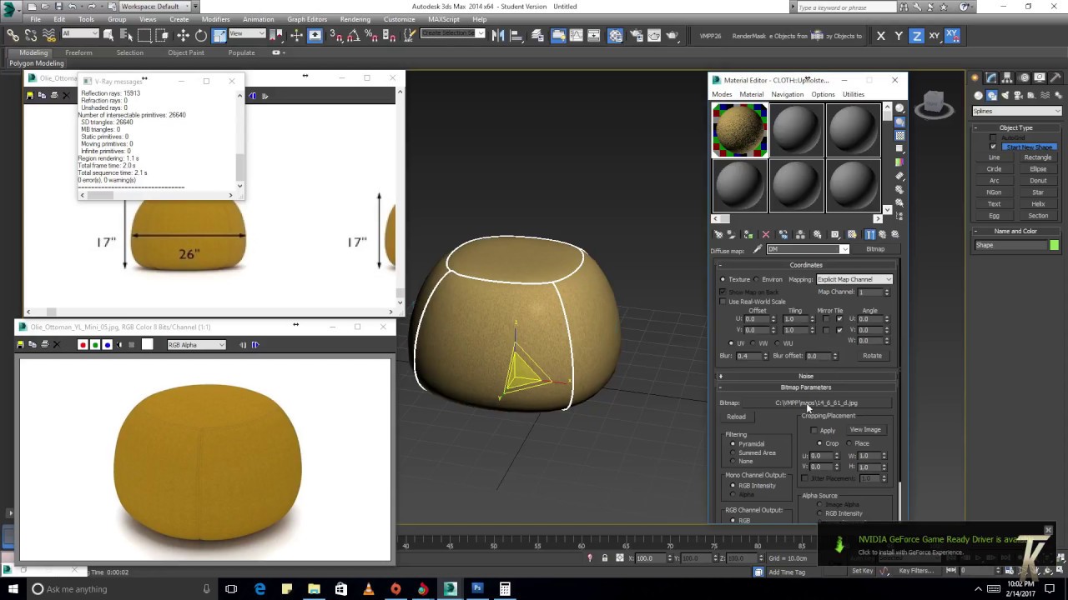The image size is (1068, 600).
Task: Constrain to the Y axis
Action: [899, 36]
